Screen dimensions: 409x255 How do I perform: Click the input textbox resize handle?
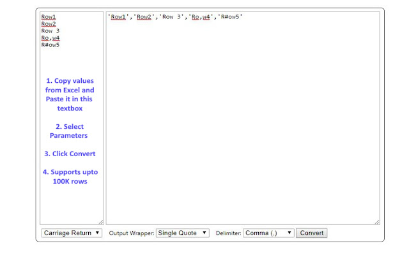click(101, 222)
